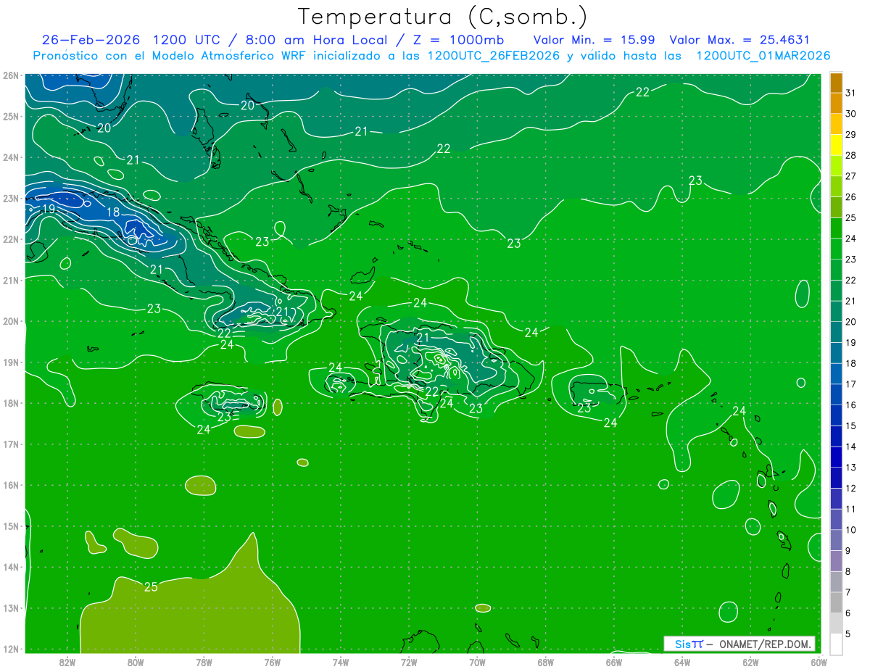Image resolution: width=870 pixels, height=672 pixels.
Task: Click the 18 contour label over Cuba
Action: [x=113, y=212]
